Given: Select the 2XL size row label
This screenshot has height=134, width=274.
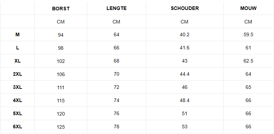Looking at the screenshot, I should pos(17,74).
